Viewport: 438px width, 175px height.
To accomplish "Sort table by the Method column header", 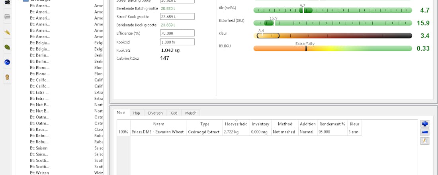I will (285, 124).
